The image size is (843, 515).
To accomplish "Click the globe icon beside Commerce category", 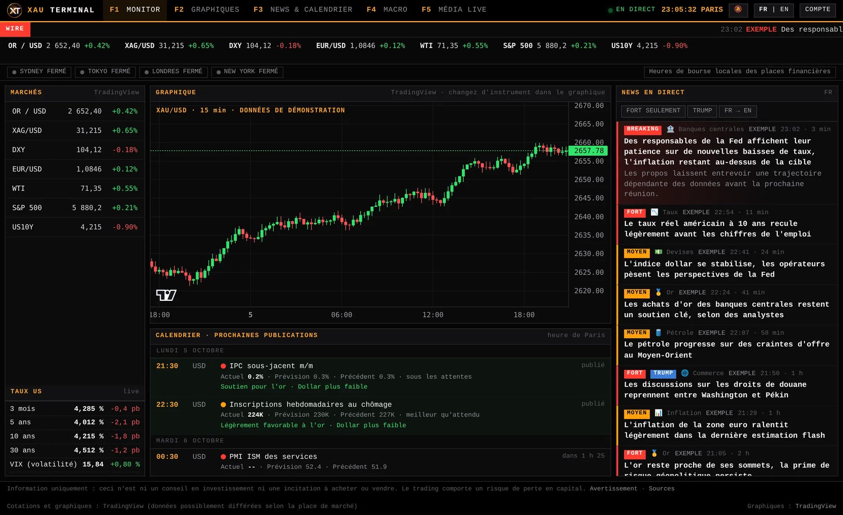I will pos(685,373).
